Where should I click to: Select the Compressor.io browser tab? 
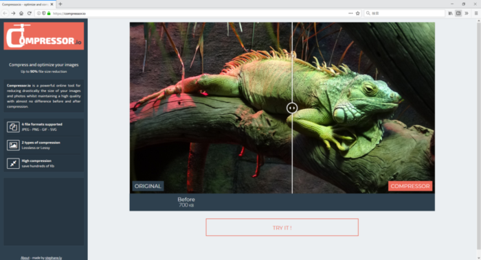(x=27, y=4)
